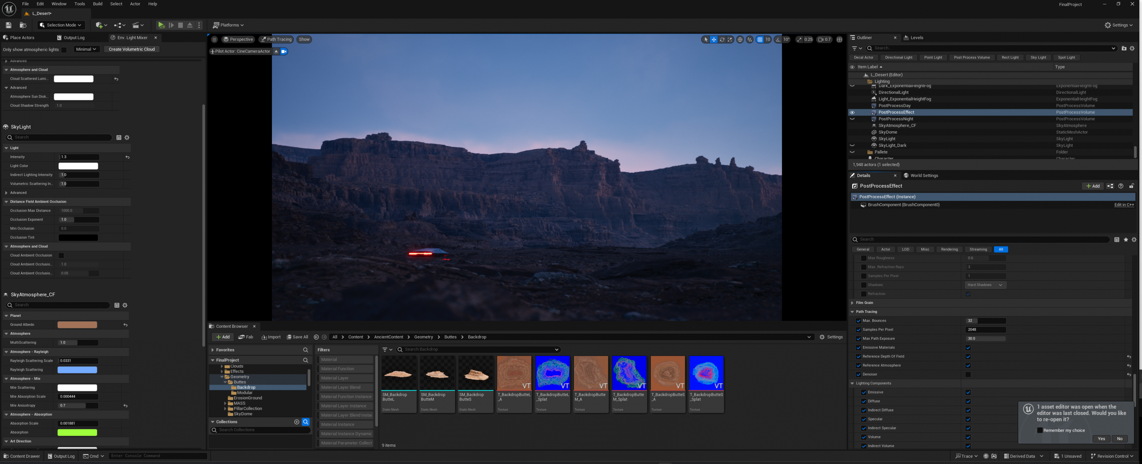This screenshot has width=1142, height=464.
Task: Expand the Film Grain section
Action: [852, 303]
